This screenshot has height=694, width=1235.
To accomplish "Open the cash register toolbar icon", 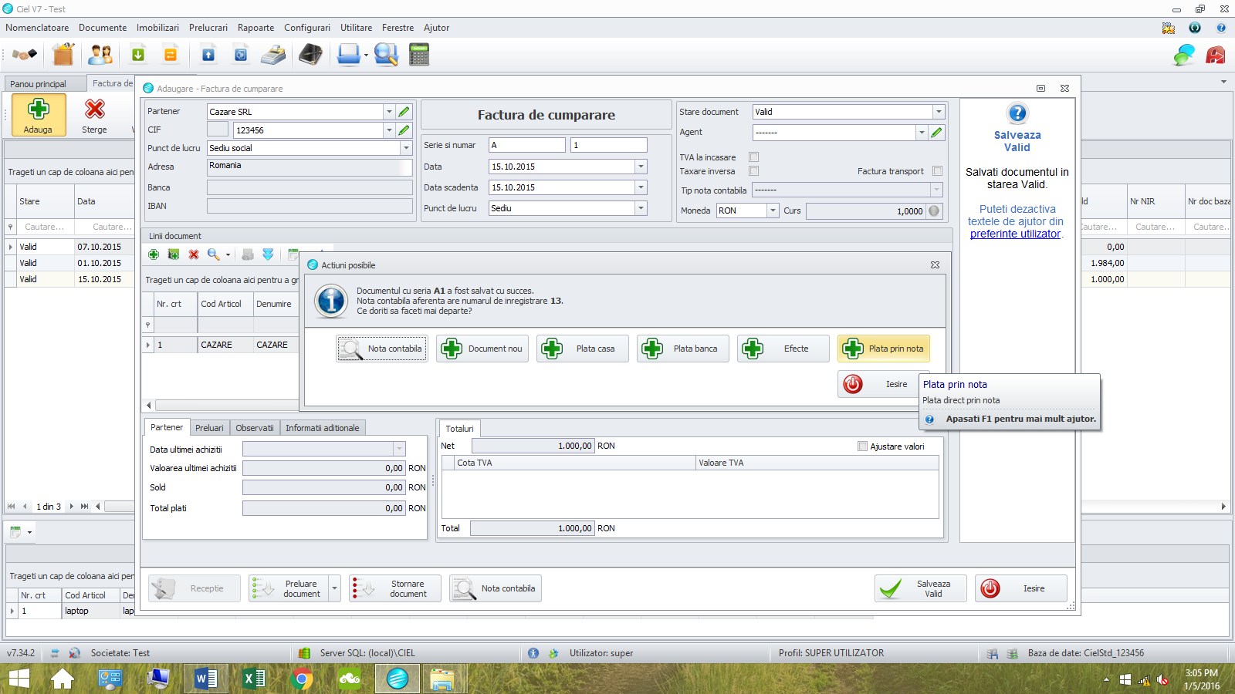I will pyautogui.click(x=273, y=55).
